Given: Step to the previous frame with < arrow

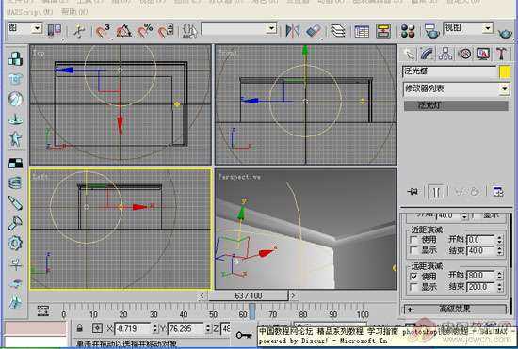Looking at the screenshot, I should (202, 295).
